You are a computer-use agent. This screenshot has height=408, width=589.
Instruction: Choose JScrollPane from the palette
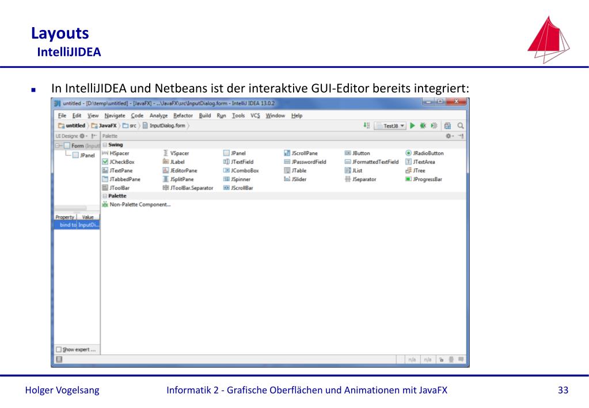click(x=301, y=153)
